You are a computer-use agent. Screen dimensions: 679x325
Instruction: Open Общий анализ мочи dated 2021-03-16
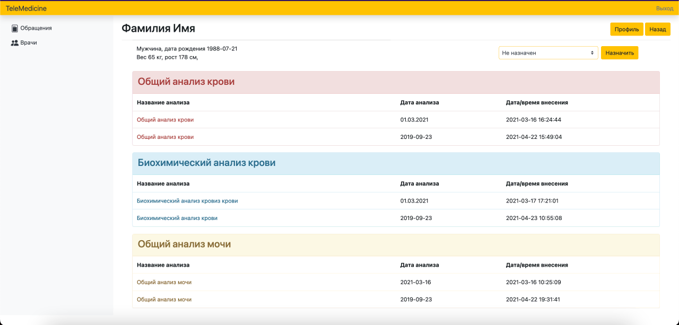coord(164,282)
